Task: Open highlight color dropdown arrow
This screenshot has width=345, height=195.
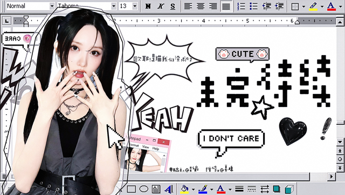Action: click(322, 6)
